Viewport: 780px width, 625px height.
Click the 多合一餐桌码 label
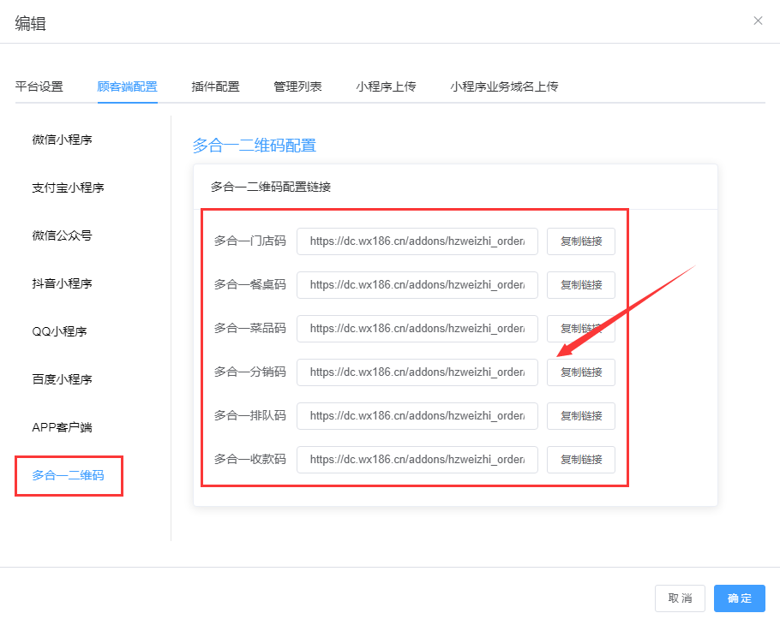click(250, 285)
